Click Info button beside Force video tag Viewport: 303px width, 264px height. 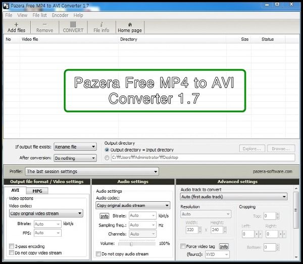224,246
